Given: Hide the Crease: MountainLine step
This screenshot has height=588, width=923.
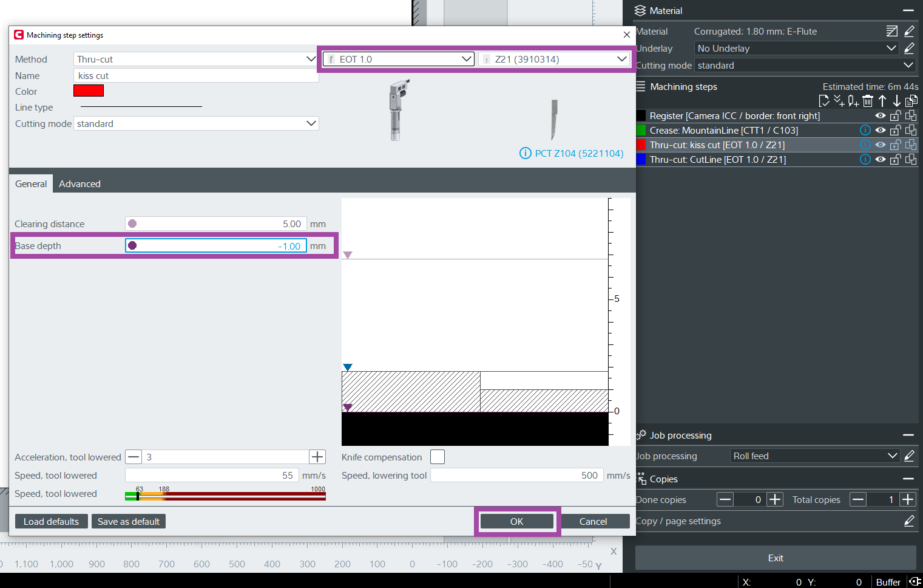Looking at the screenshot, I should [x=880, y=130].
